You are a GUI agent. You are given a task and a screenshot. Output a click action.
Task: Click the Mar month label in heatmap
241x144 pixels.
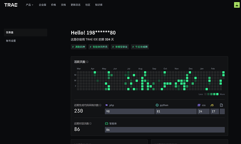[79, 69]
